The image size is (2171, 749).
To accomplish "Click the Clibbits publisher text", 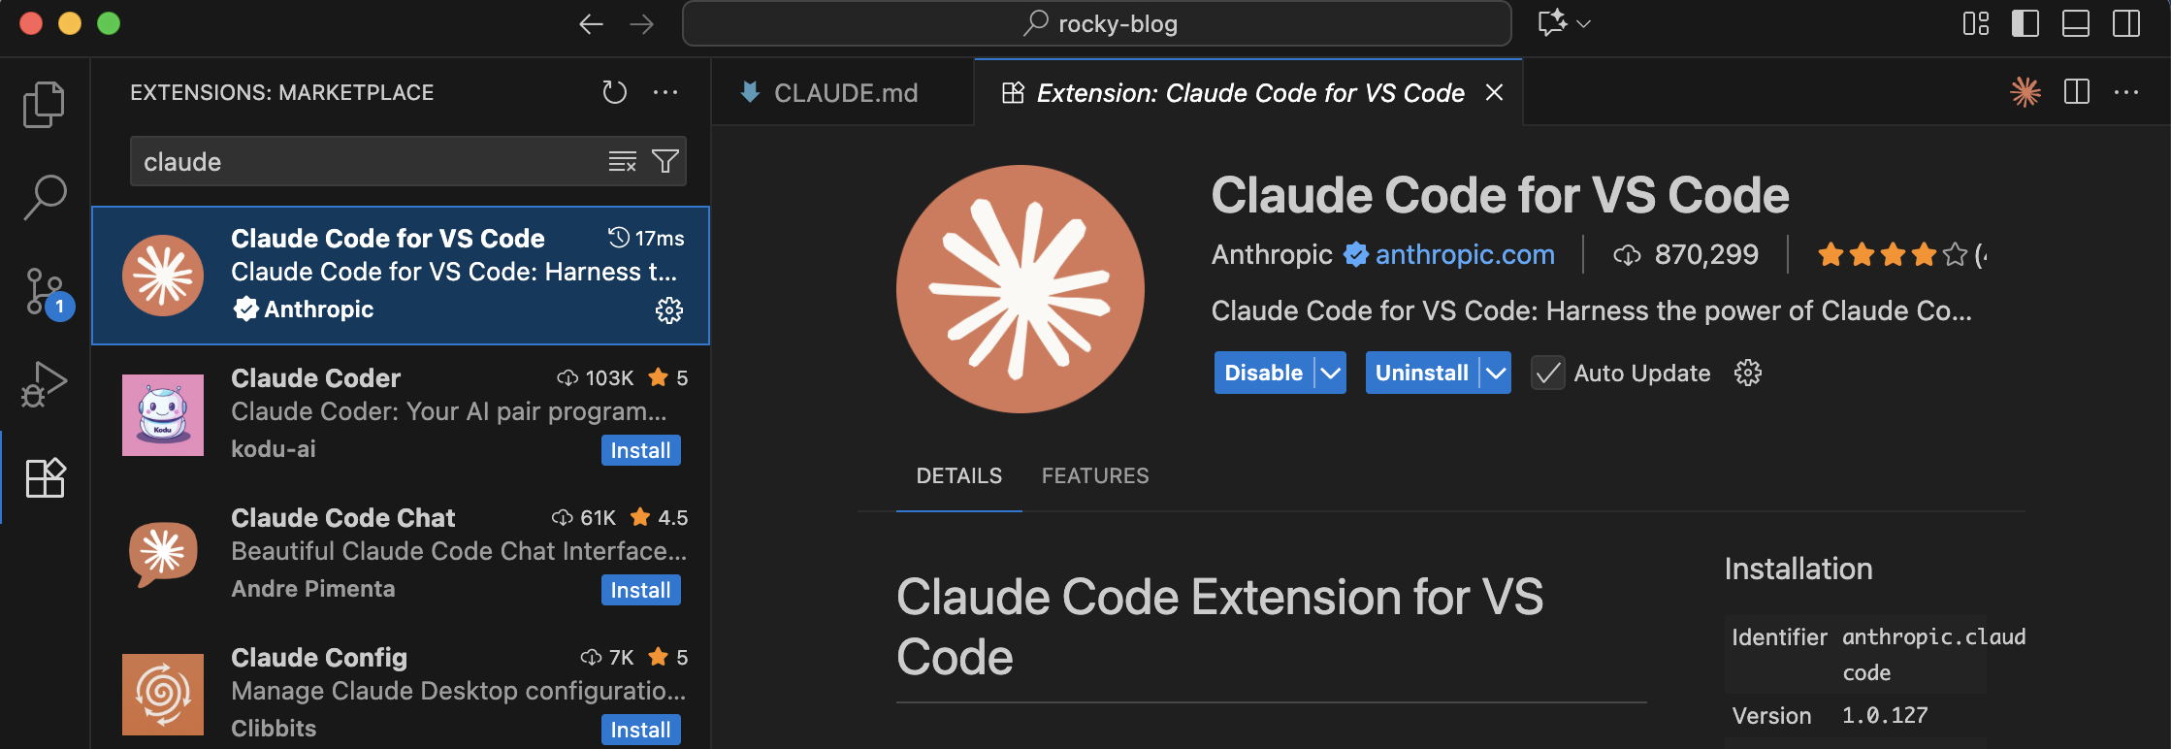I will (274, 728).
